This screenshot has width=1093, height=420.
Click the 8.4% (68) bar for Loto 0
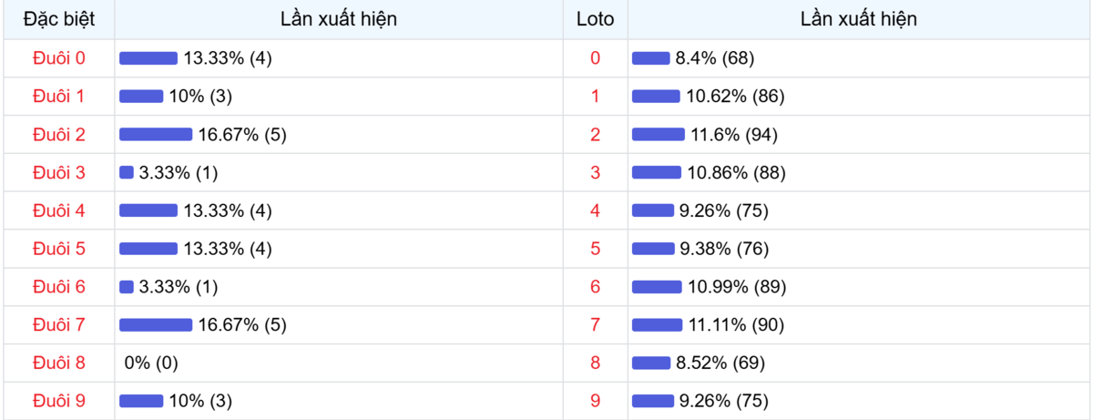pos(651,58)
